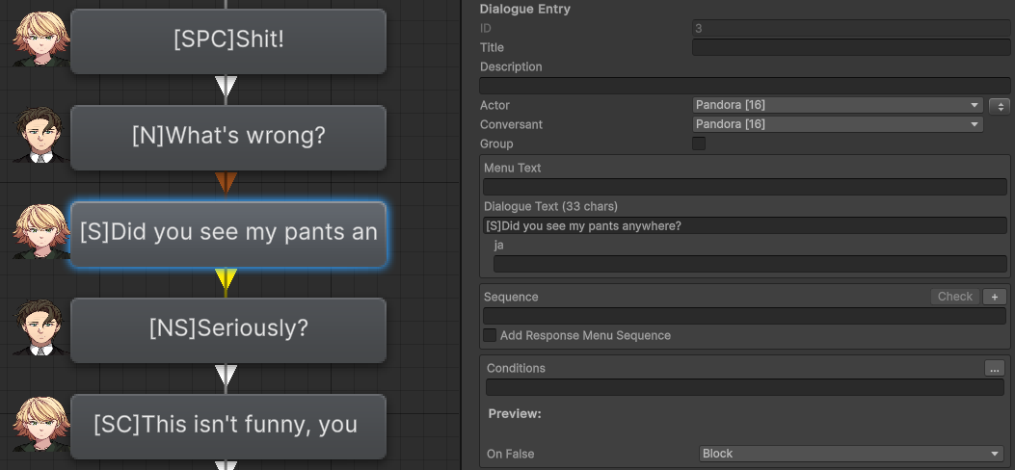Click the yellow link arrow above Seriously? node

(226, 279)
